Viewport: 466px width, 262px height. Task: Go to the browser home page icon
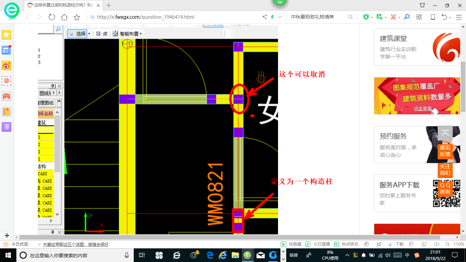coord(64,17)
